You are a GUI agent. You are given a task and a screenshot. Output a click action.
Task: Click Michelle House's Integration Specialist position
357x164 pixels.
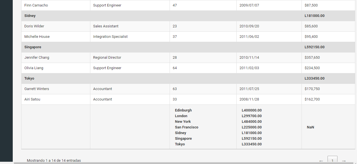click(110, 36)
